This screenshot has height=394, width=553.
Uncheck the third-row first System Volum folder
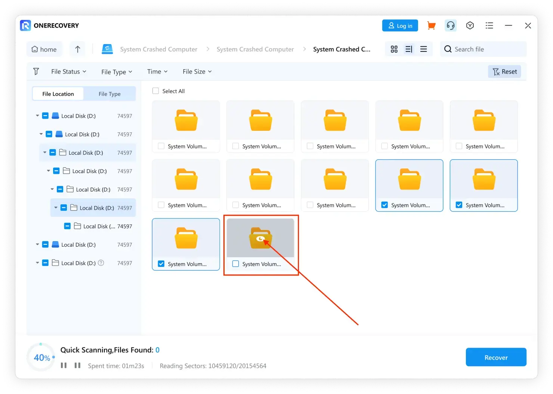tap(161, 264)
